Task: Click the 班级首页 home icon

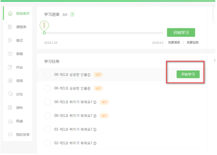Action: click(x=10, y=13)
